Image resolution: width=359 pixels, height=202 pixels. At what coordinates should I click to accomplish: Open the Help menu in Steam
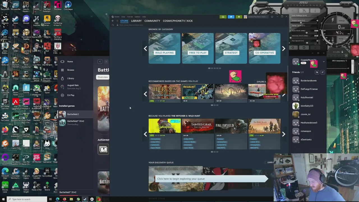tap(144, 17)
